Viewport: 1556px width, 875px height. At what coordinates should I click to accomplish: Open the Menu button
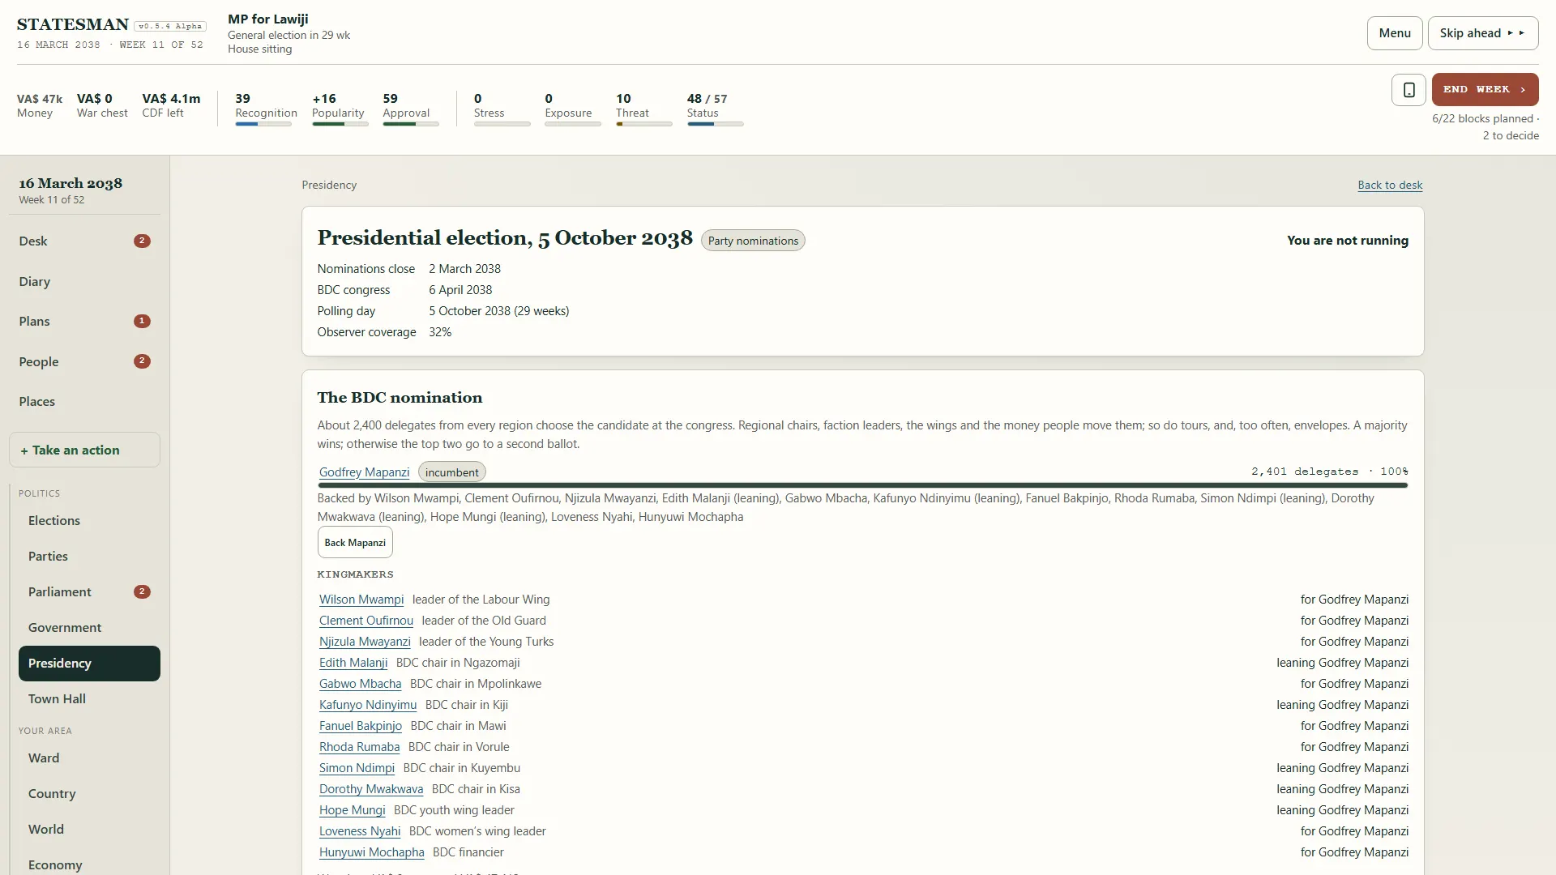[1394, 33]
